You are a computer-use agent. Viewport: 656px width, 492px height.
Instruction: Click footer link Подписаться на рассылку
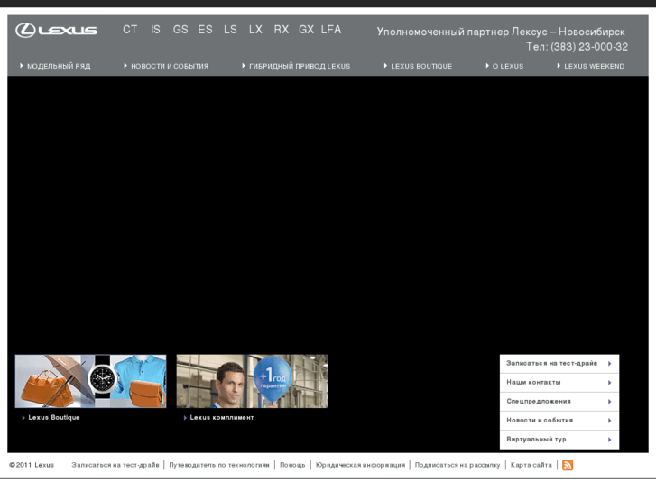click(457, 465)
